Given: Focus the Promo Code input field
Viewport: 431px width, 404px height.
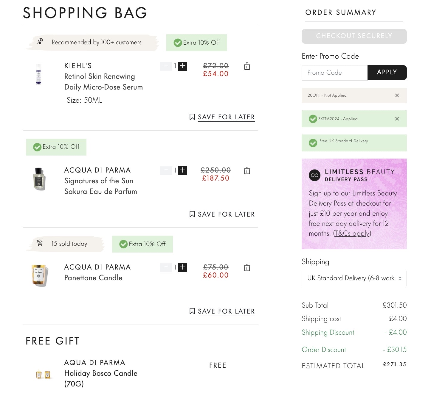Looking at the screenshot, I should click(x=334, y=73).
